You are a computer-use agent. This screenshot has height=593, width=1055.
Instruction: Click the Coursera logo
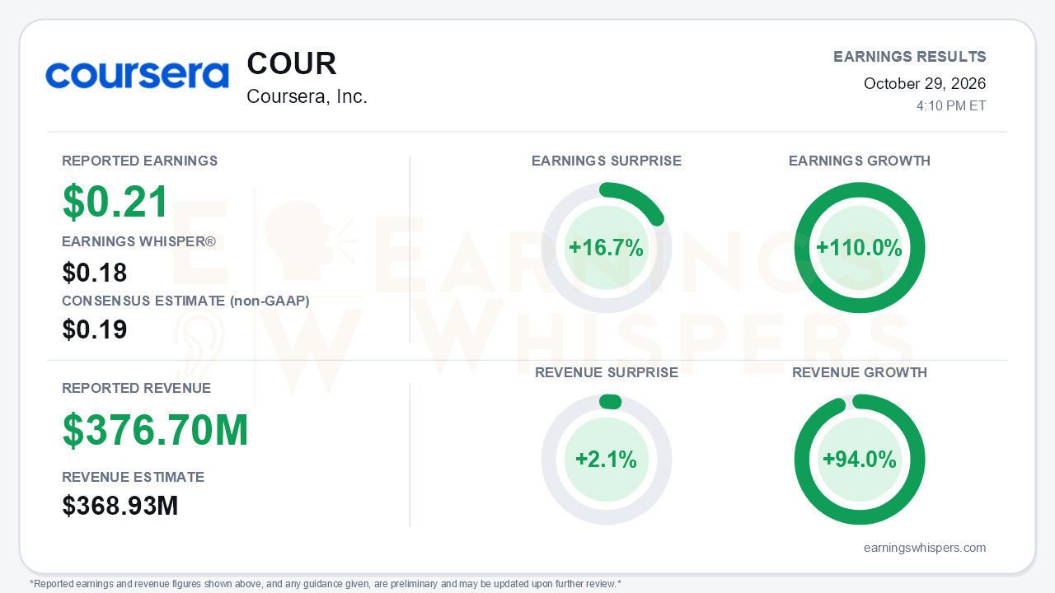pyautogui.click(x=137, y=76)
